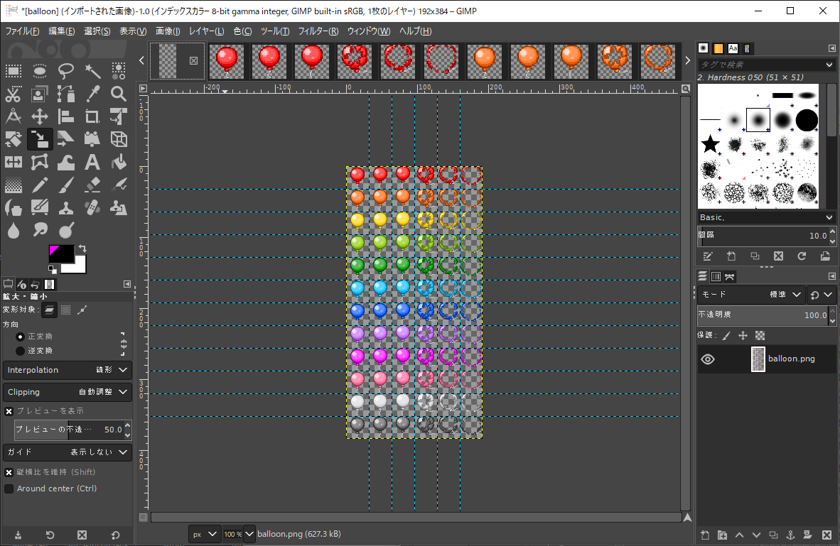Open the px unit dropdown
Screen dimensions: 840x546
pos(205,534)
